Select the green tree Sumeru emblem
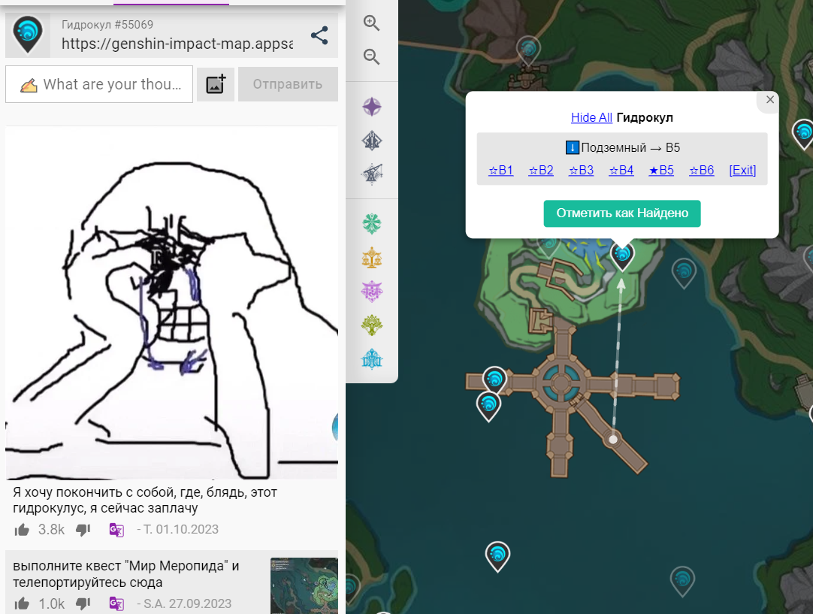This screenshot has width=813, height=614. pyautogui.click(x=372, y=325)
